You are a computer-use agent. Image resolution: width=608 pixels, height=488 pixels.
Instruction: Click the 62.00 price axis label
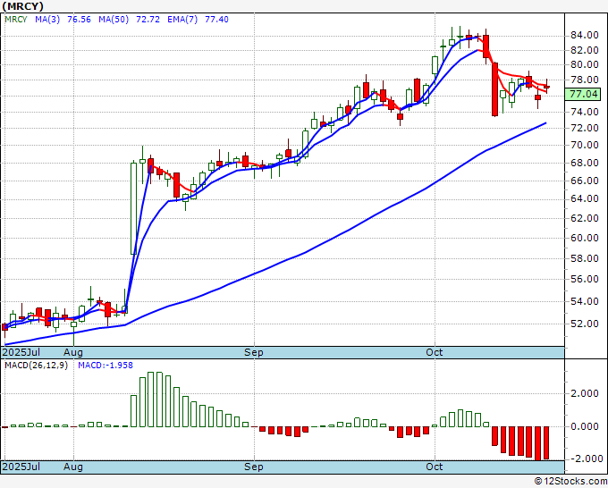pos(585,218)
